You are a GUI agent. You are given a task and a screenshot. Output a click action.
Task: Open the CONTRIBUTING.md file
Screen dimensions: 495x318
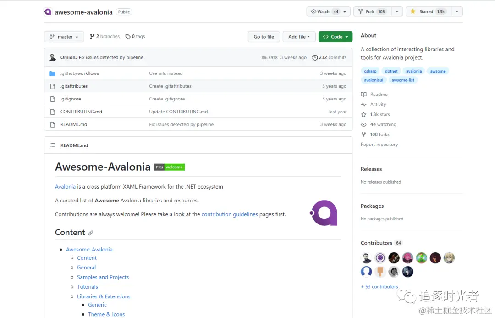(82, 112)
